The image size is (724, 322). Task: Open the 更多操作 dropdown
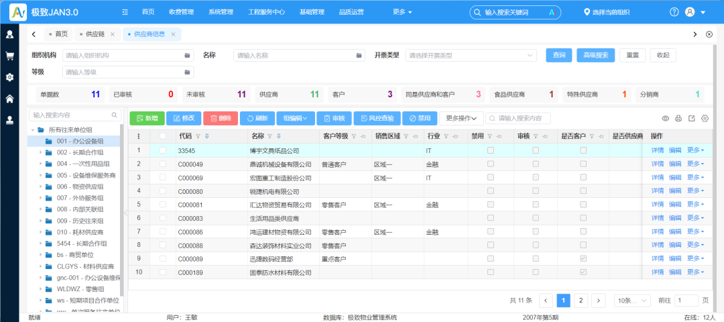461,118
